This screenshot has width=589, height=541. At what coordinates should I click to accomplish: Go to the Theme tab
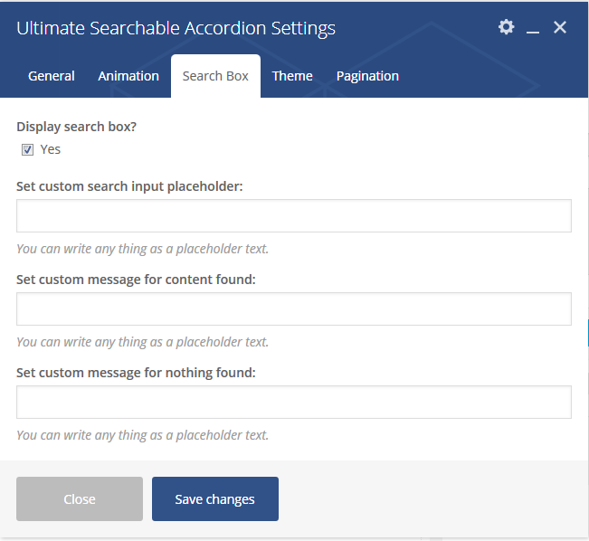pos(292,76)
